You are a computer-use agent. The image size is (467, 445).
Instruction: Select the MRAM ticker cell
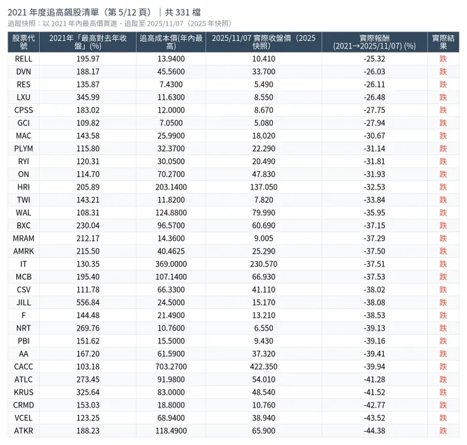(x=23, y=238)
